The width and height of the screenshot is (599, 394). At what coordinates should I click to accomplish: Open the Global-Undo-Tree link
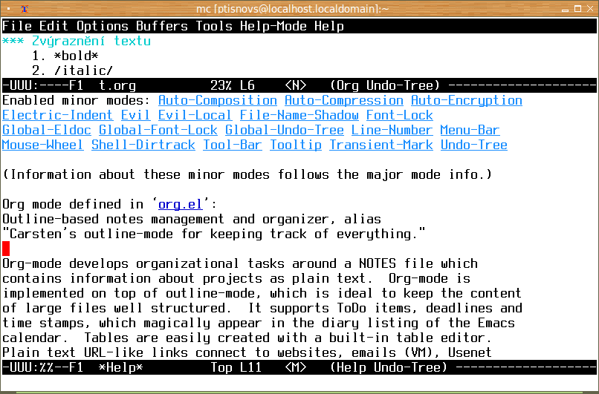tap(285, 130)
